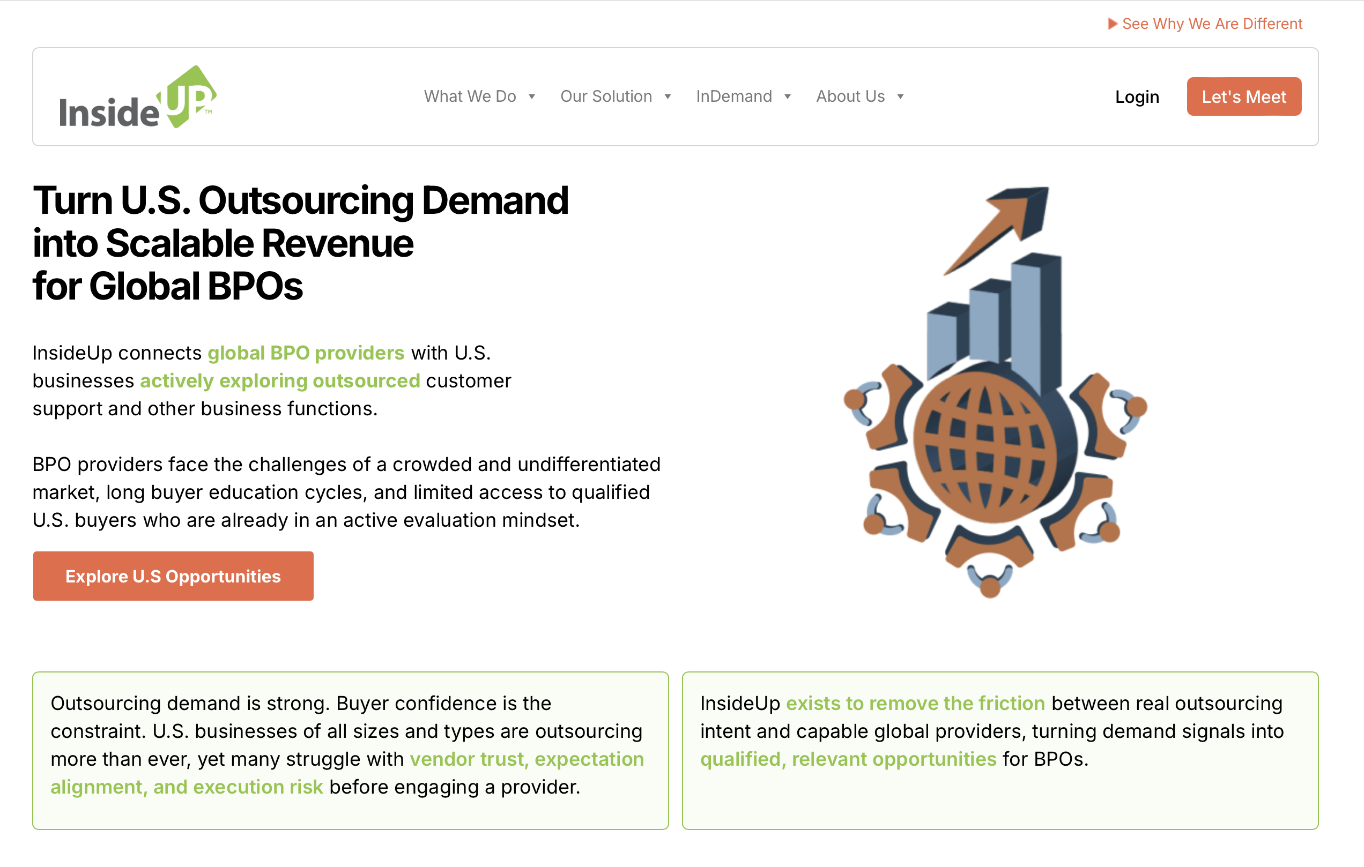This screenshot has height=867, width=1364.
Task: Click the actively exploring outsourced highlighted text
Action: (280, 381)
